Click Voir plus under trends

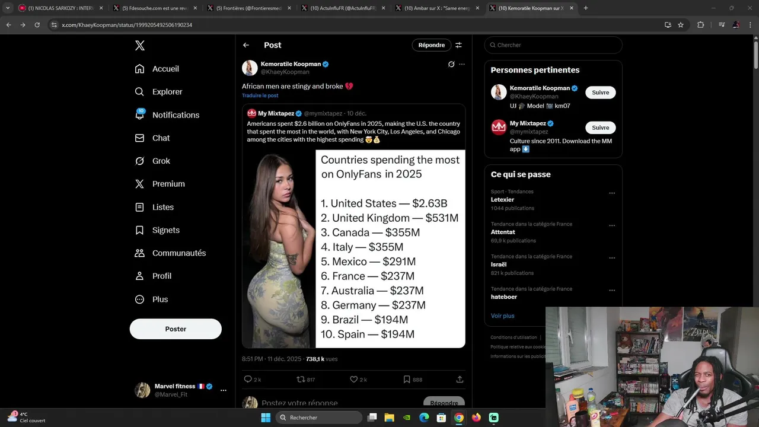coord(503,316)
